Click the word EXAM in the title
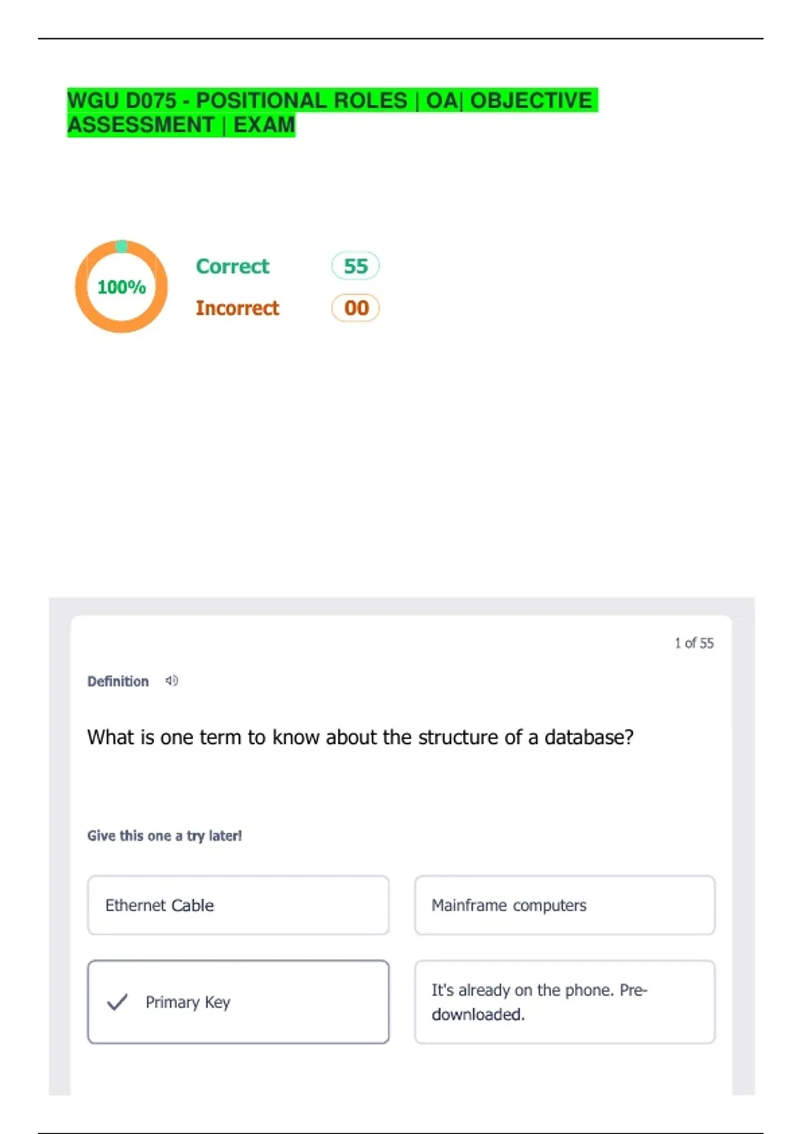Viewport: 801px width, 1134px height. (x=264, y=125)
